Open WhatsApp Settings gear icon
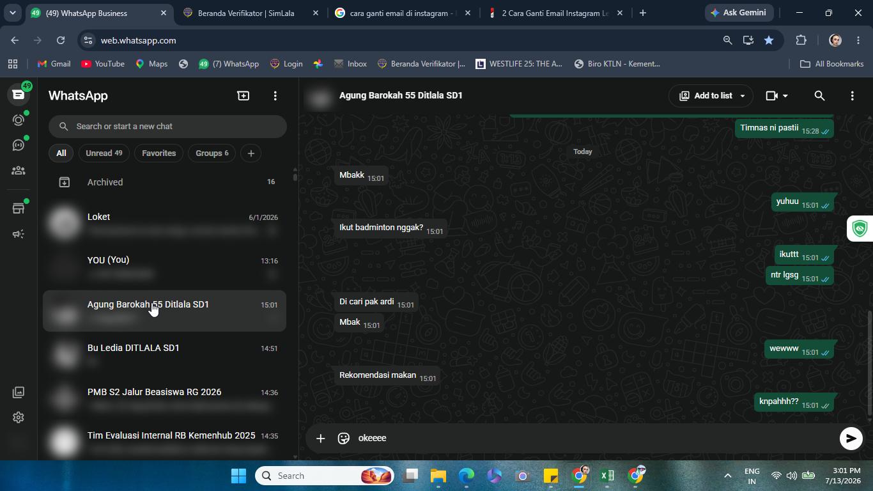873x491 pixels. 19,417
